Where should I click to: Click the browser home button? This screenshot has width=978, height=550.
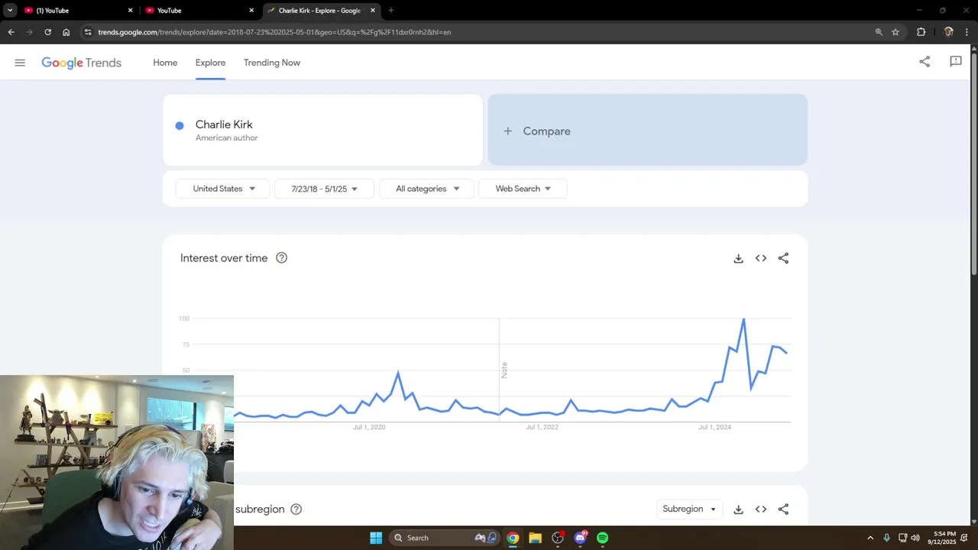(x=66, y=32)
